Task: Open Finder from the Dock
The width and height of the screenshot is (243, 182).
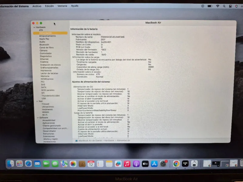Action: [11, 163]
